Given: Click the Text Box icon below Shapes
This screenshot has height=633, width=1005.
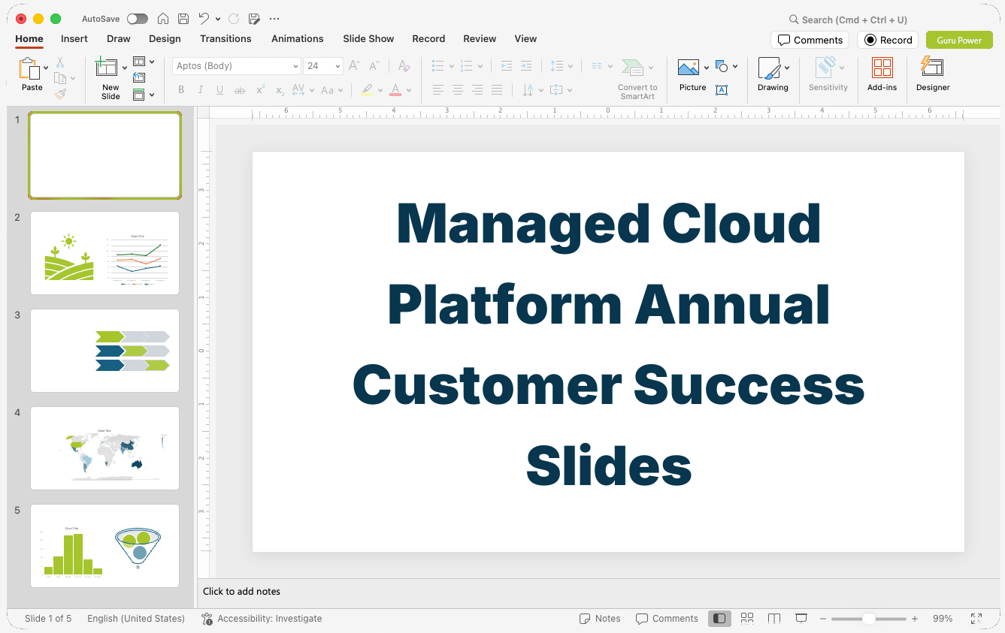Looking at the screenshot, I should point(722,90).
